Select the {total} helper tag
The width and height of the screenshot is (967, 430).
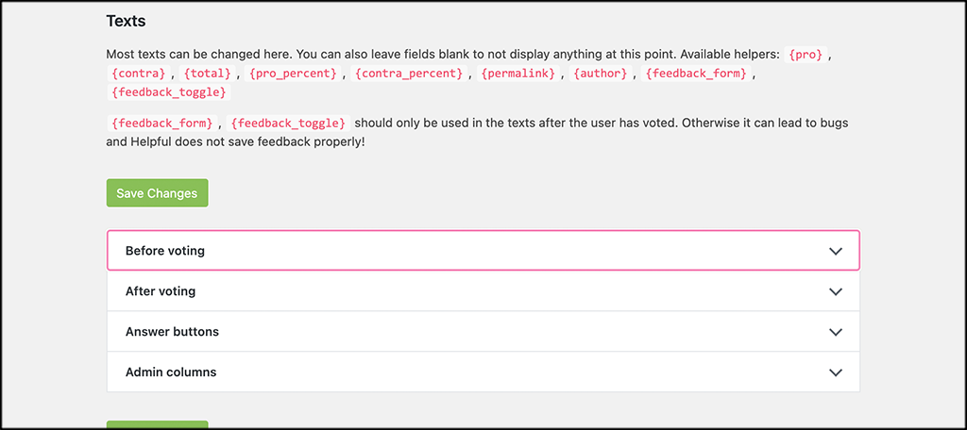click(x=207, y=74)
